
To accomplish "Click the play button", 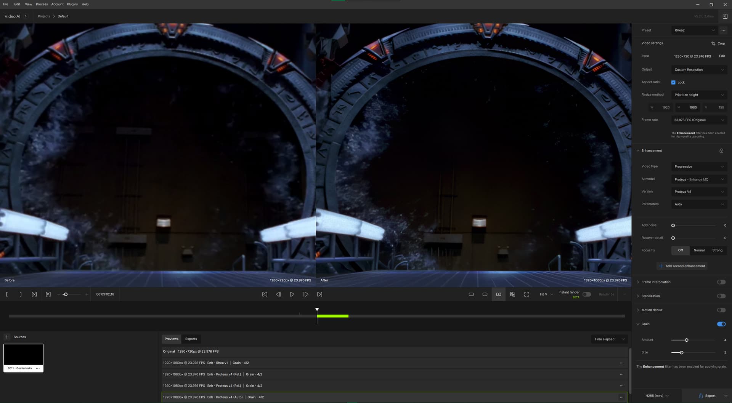I will click(292, 294).
